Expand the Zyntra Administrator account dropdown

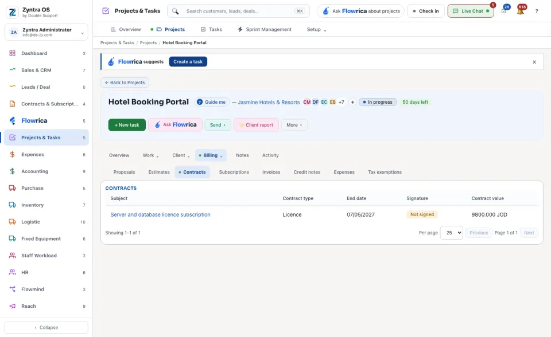(46, 32)
